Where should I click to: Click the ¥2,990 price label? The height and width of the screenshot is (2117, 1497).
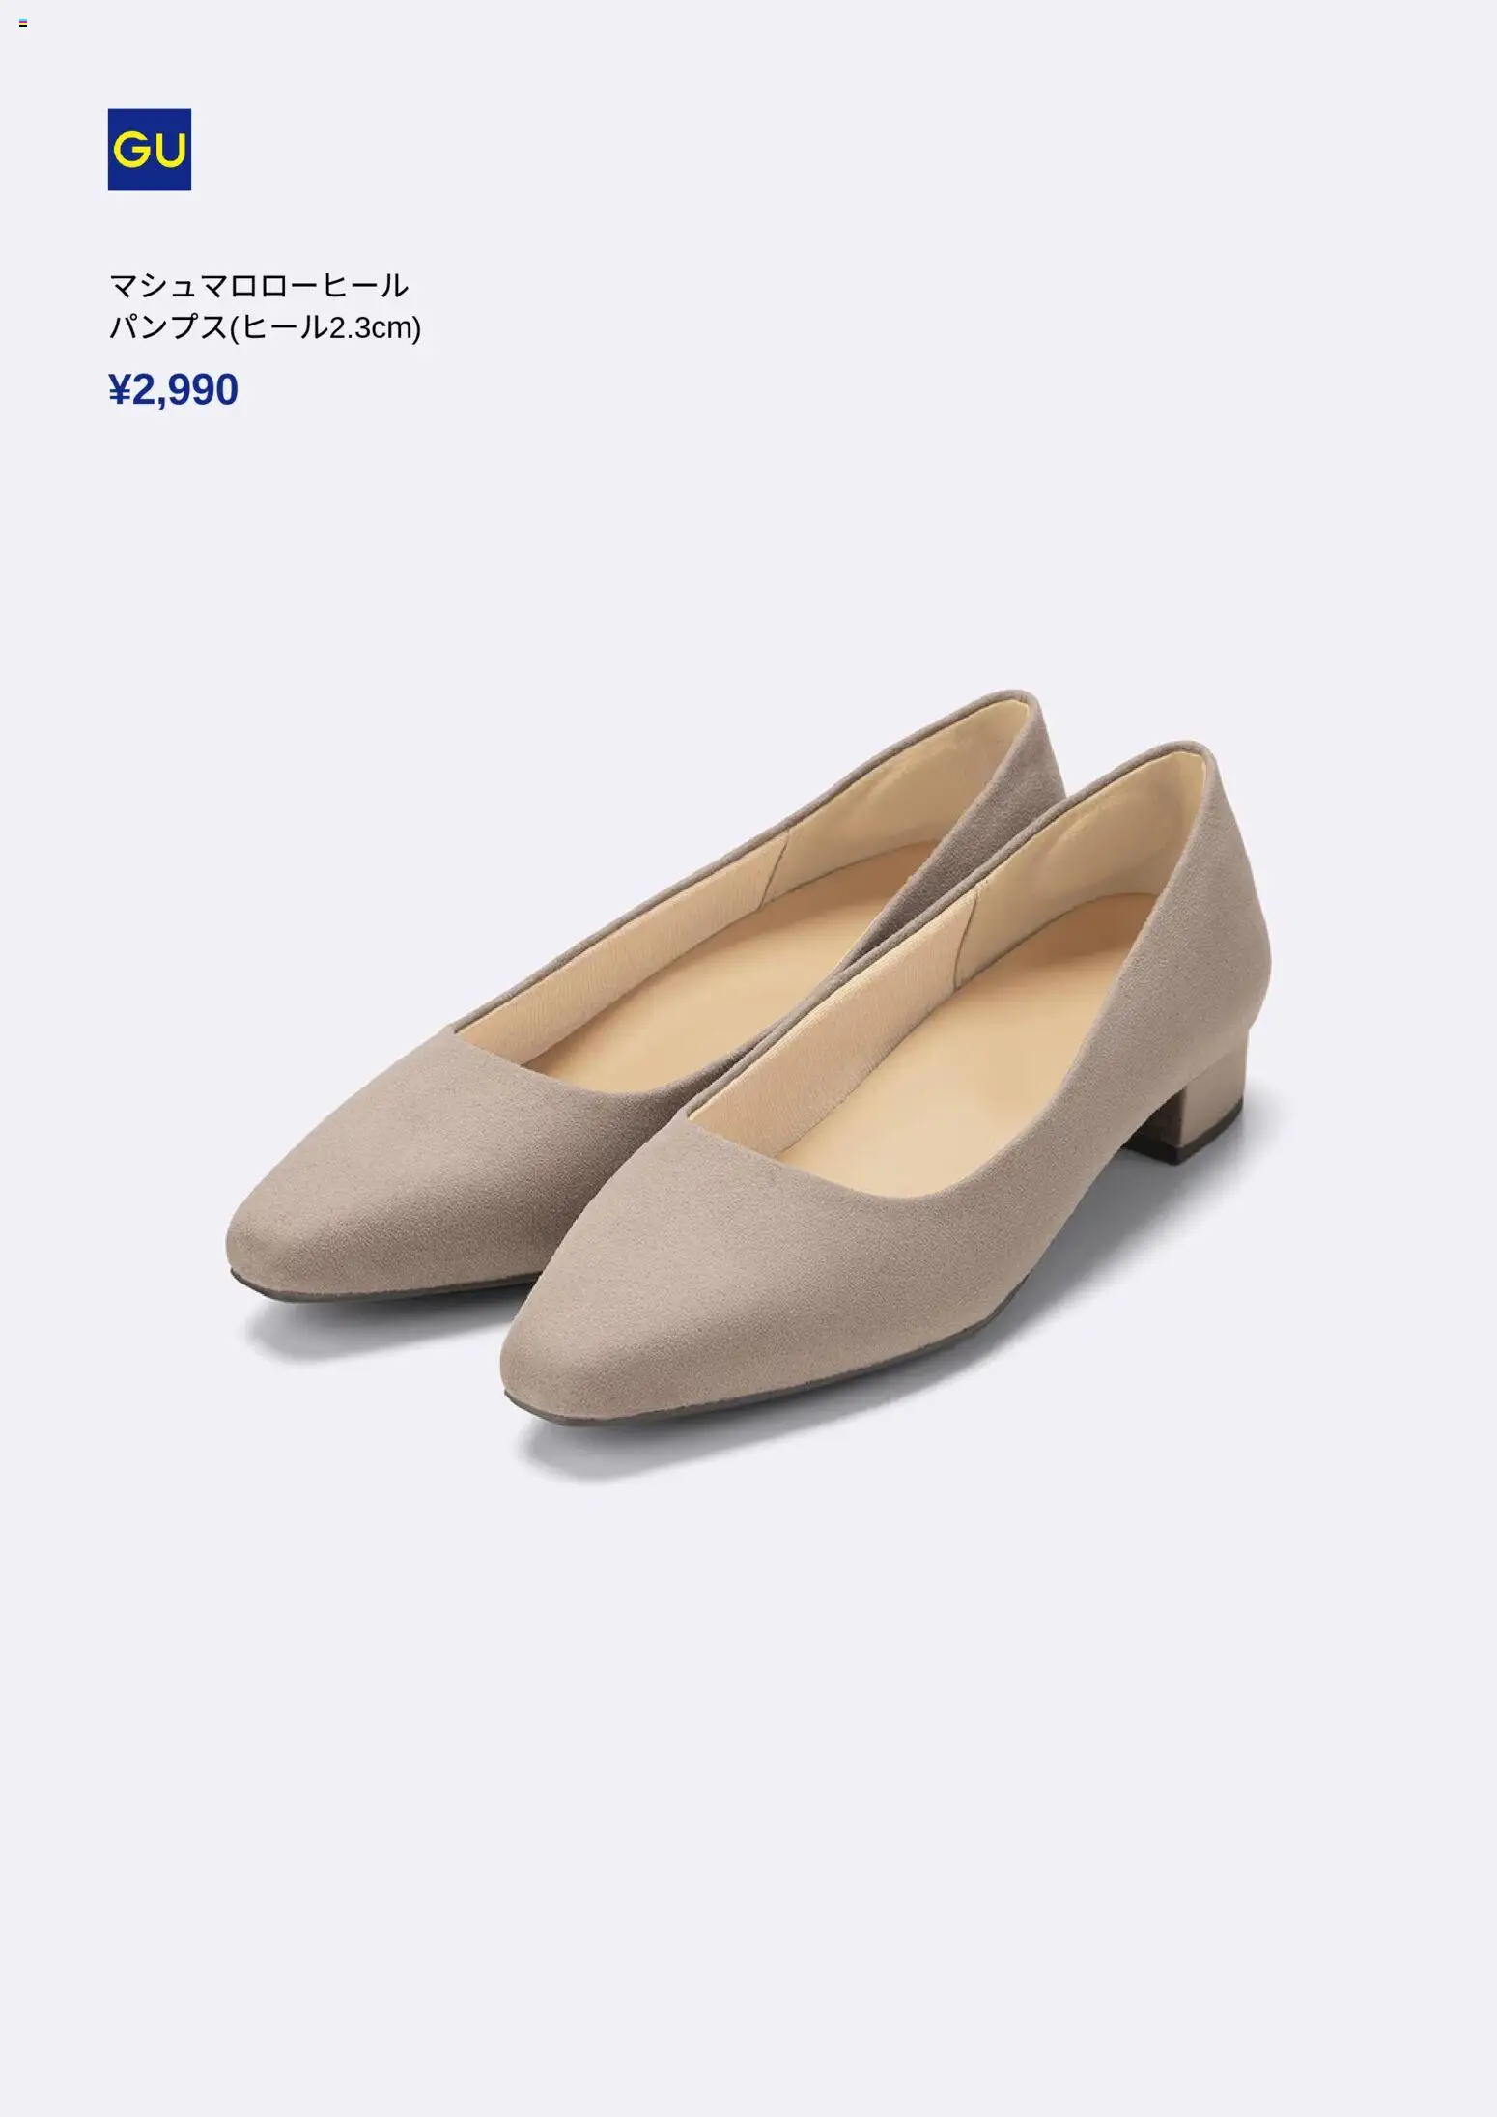[x=173, y=390]
